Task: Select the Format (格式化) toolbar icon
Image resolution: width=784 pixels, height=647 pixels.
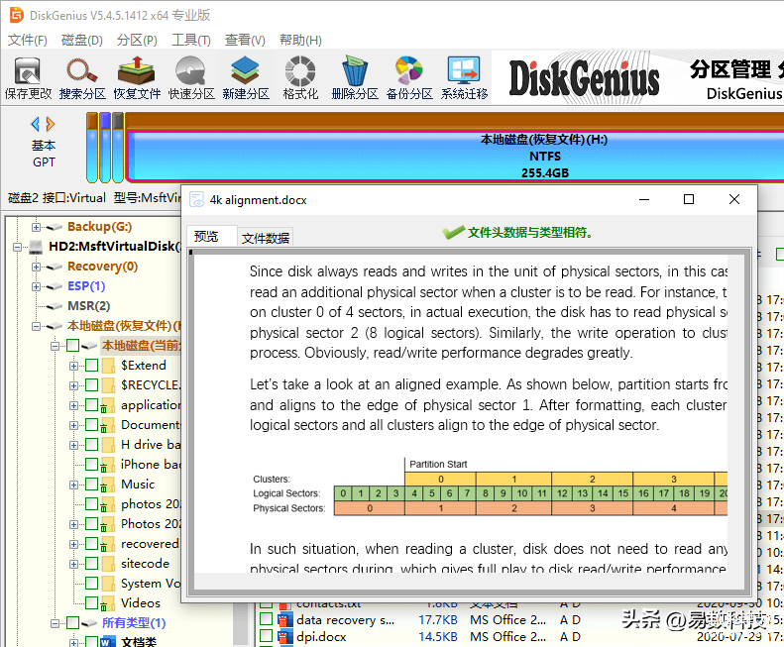Action: tap(300, 78)
